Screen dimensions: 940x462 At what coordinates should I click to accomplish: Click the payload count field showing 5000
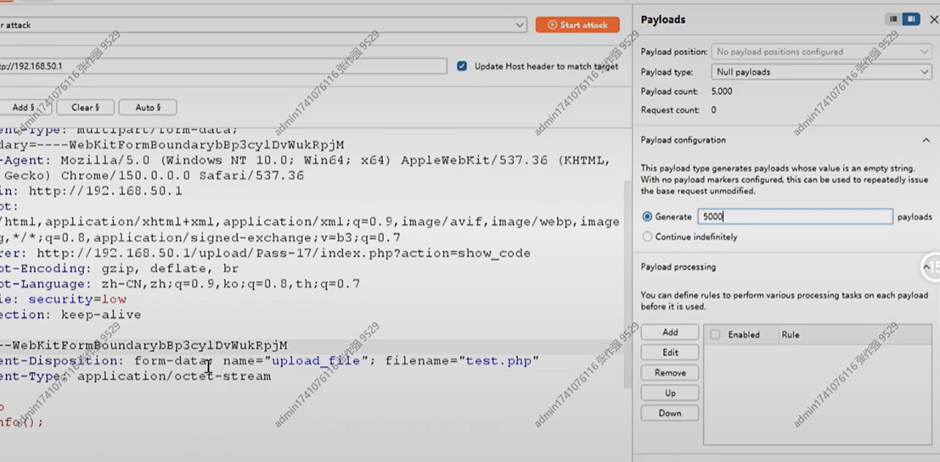(x=796, y=217)
